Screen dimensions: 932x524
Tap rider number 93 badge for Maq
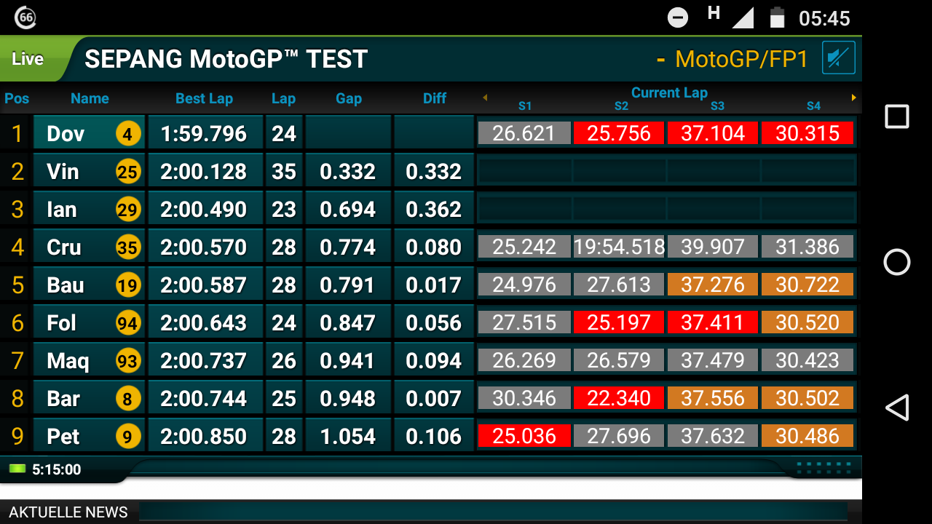pos(127,361)
